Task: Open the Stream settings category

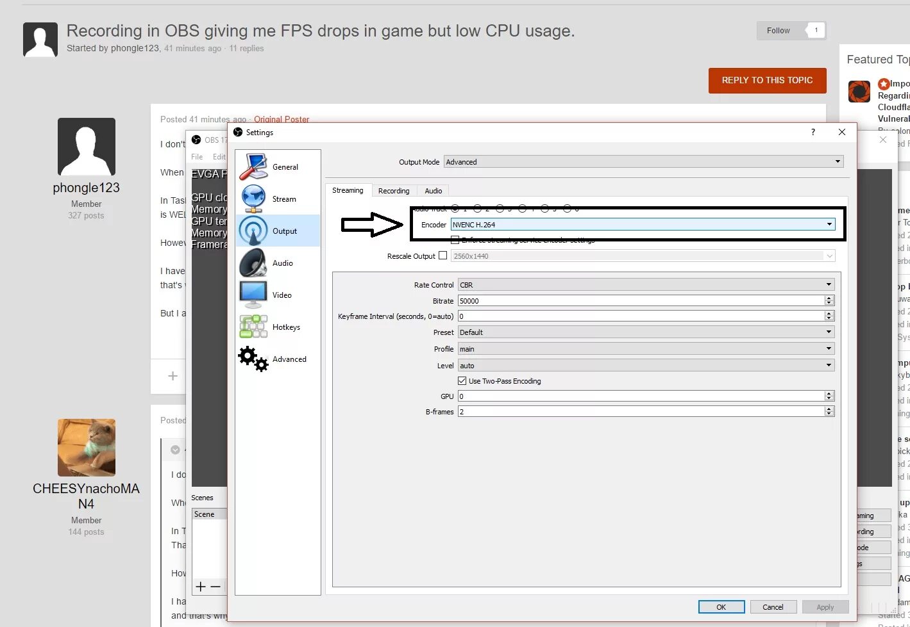Action: (x=278, y=199)
